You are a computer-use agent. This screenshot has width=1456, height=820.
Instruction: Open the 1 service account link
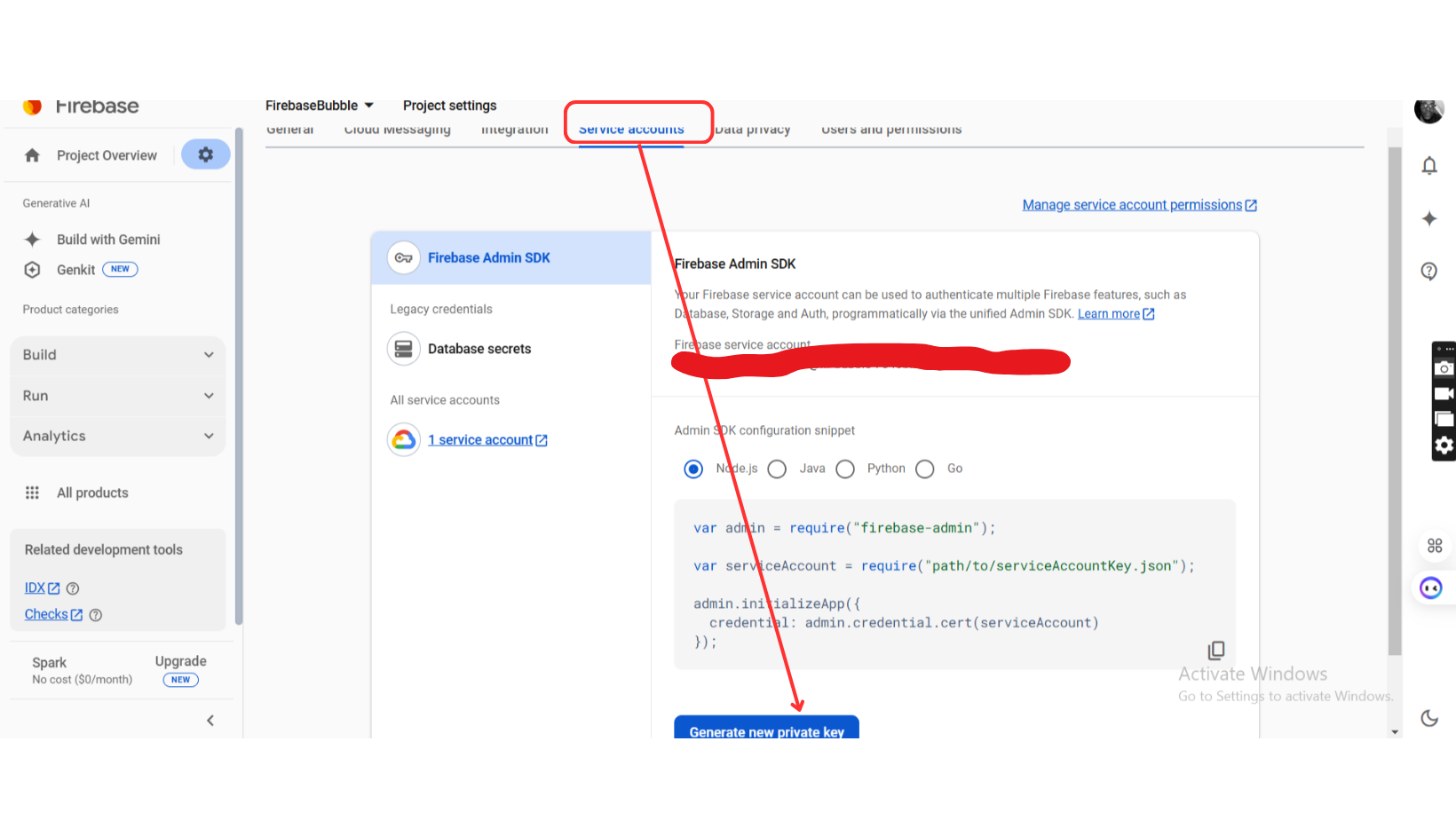click(x=487, y=440)
